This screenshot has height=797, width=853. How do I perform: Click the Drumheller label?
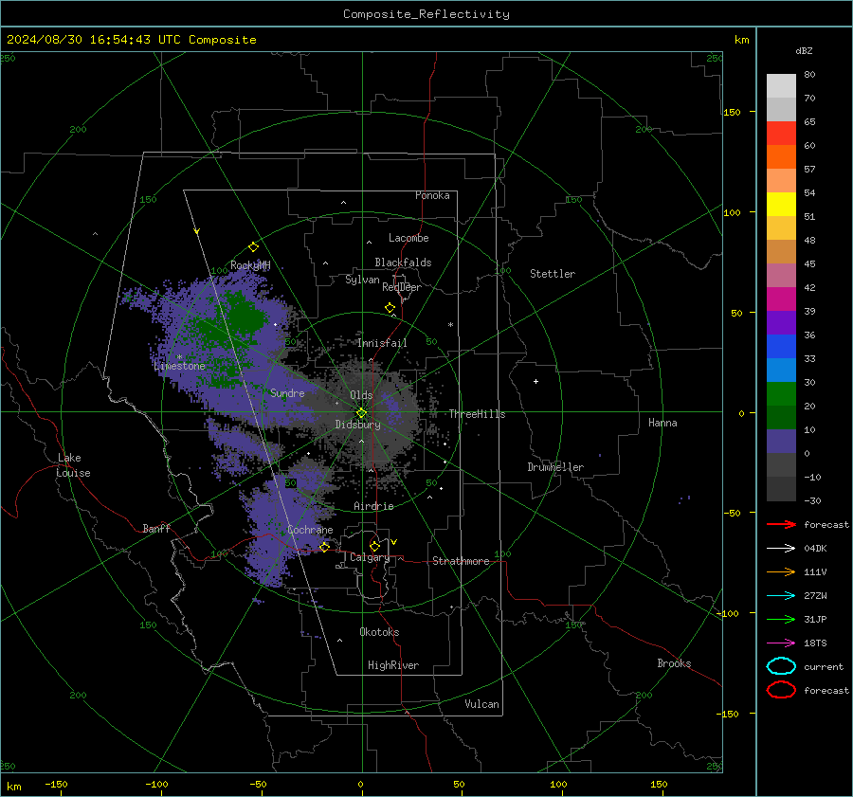tap(555, 467)
